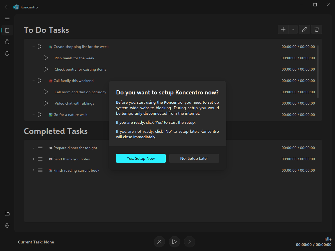The width and height of the screenshot is (335, 251).
Task: Open the workspace folder icon in sidebar
Action: pos(7,214)
